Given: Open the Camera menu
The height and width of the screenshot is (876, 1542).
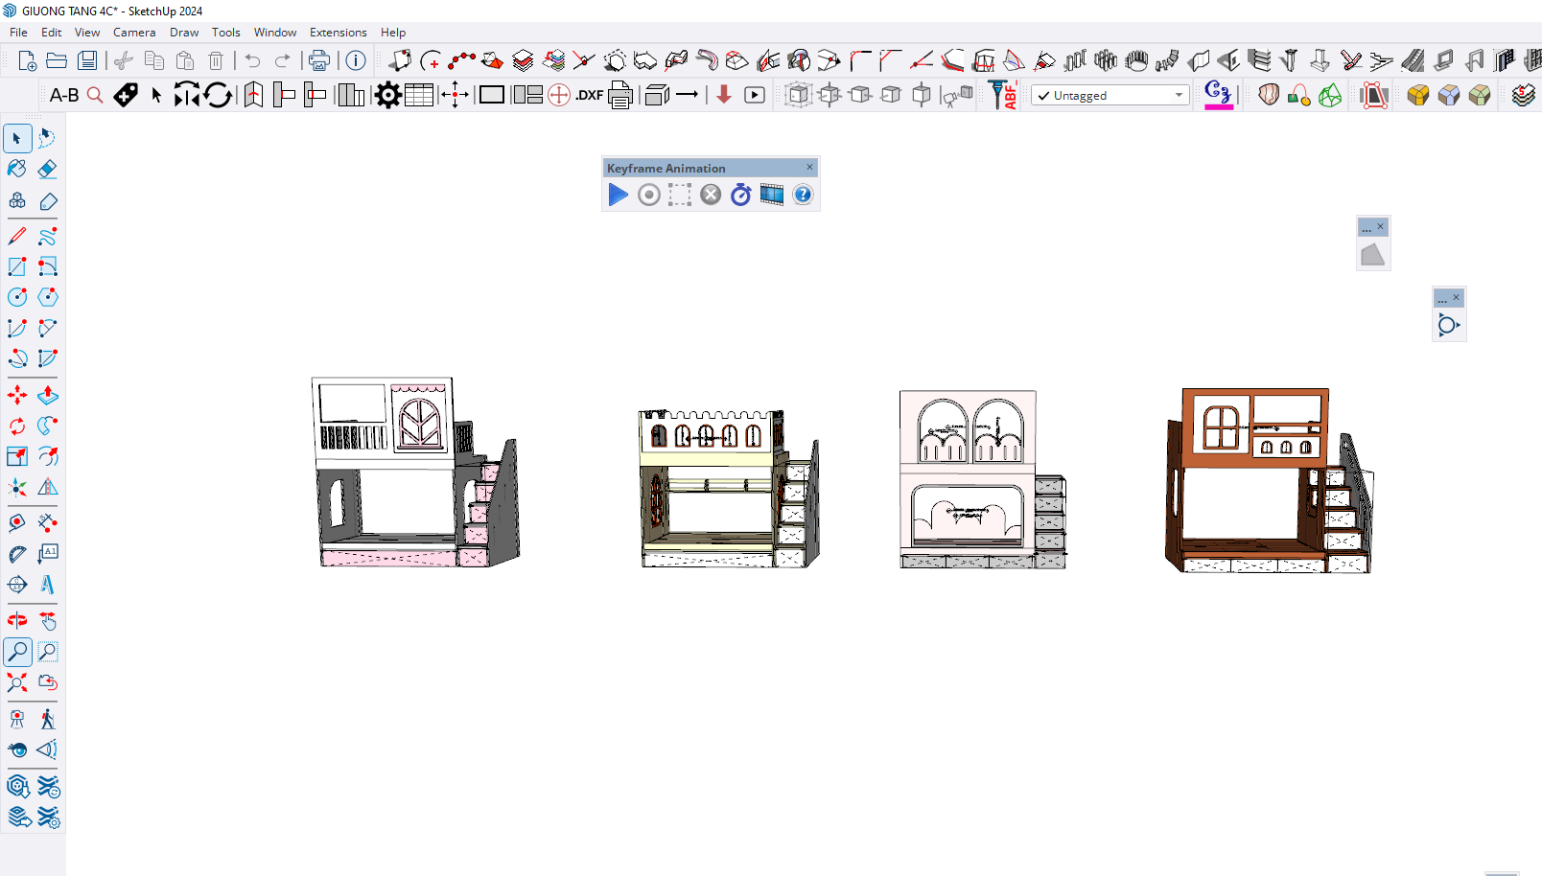Looking at the screenshot, I should click(134, 33).
